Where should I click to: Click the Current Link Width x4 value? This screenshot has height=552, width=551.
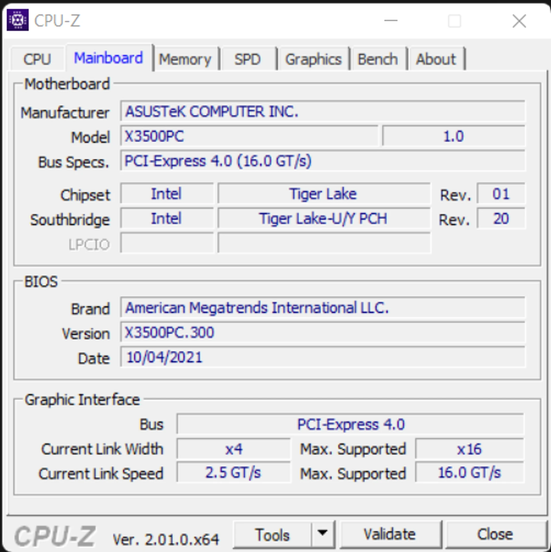[x=234, y=449]
